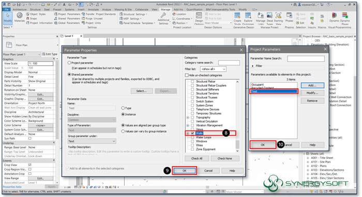Click OK in Project Parameters dialog
Screen dimensions: 362x197
tap(263, 145)
